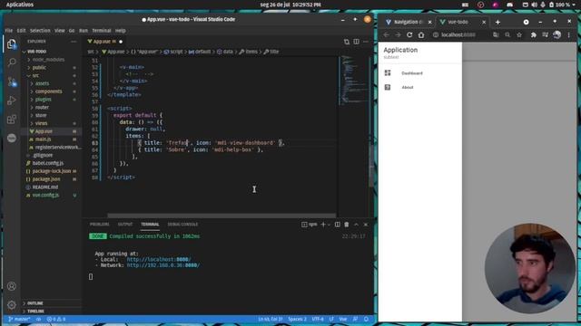Click the new terminal plus icon
Viewport: 581px width, 326px height.
point(323,225)
